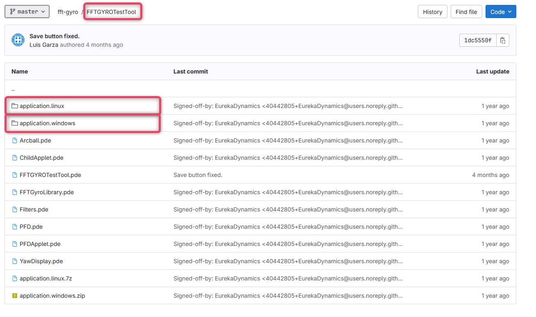Screen dimensions: 536x317
Task: Navigate to parent directory ".."
Action: (x=14, y=89)
